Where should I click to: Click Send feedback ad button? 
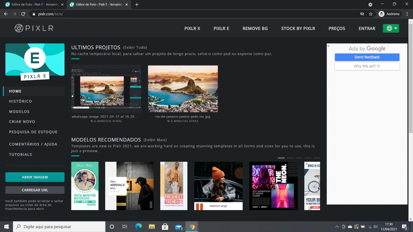[x=367, y=57]
